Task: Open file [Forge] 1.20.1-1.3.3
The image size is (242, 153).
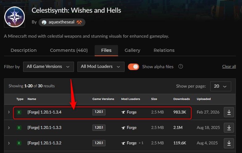Action: pos(44,128)
